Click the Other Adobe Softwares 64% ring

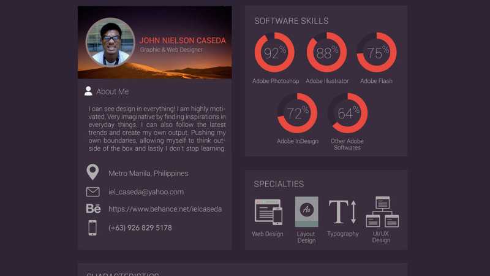348,113
